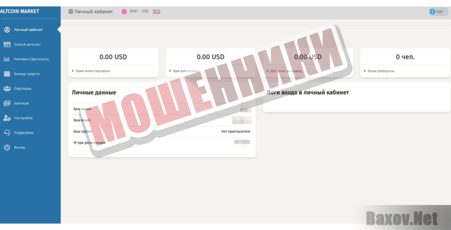Click the chart icon beside Реинвест/Депозиты
Screen dimensions: 451x230
point(7,59)
